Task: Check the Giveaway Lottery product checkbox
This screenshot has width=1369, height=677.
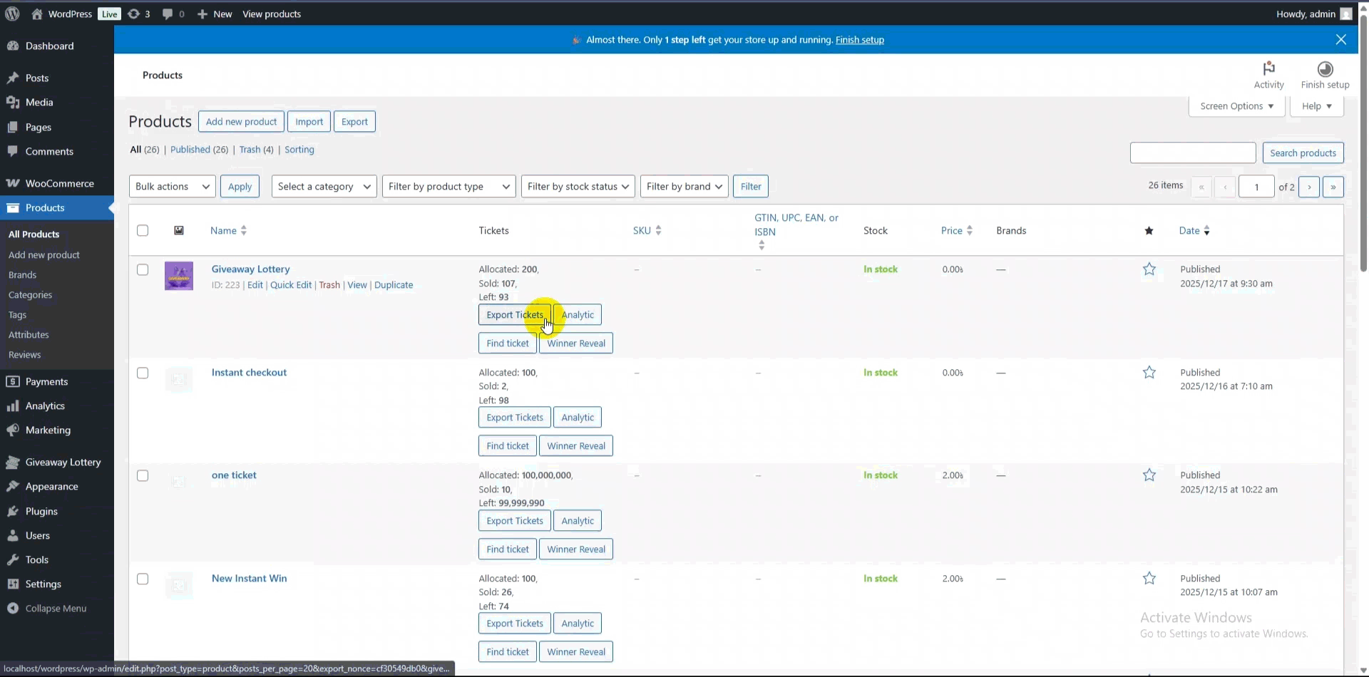Action: pyautogui.click(x=143, y=270)
